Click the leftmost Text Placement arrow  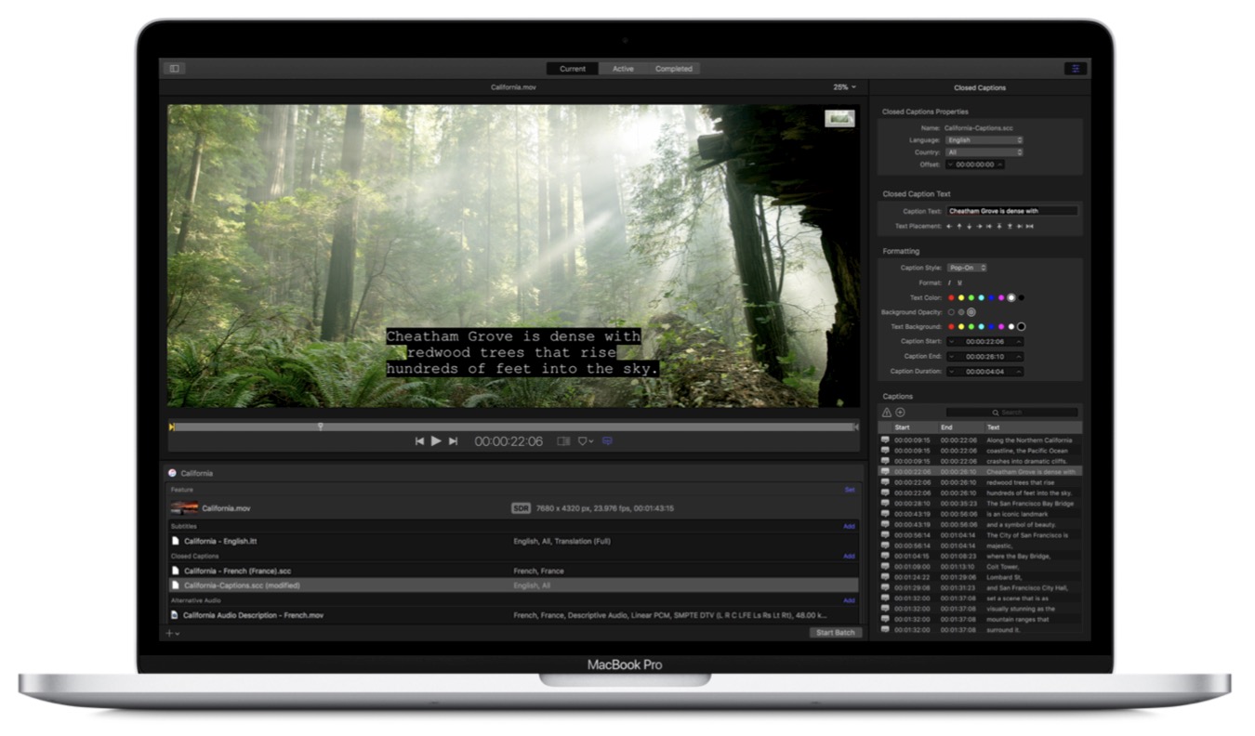(949, 226)
